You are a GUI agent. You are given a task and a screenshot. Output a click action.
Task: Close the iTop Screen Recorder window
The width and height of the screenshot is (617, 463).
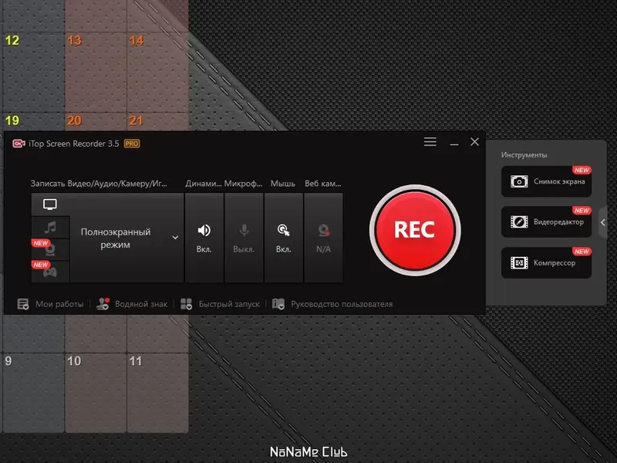[x=474, y=142]
